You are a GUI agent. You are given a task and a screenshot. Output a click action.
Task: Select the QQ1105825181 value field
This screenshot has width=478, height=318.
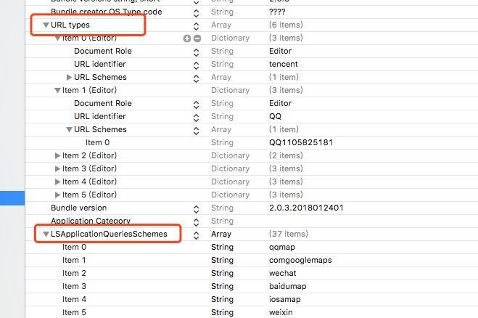click(x=301, y=142)
